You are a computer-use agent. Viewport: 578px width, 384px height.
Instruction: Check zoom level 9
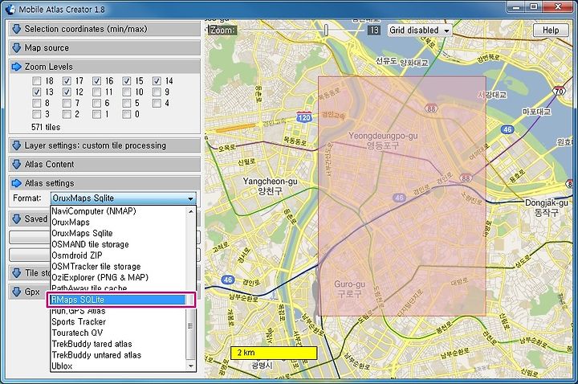(x=157, y=92)
